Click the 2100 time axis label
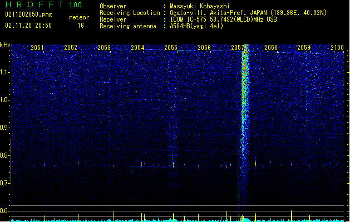The image size is (350, 222). [x=337, y=48]
